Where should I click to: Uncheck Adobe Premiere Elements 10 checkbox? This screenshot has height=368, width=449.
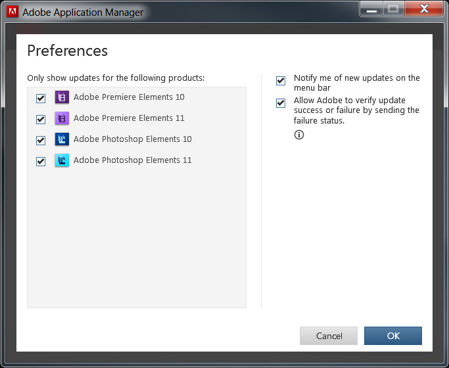[41, 98]
